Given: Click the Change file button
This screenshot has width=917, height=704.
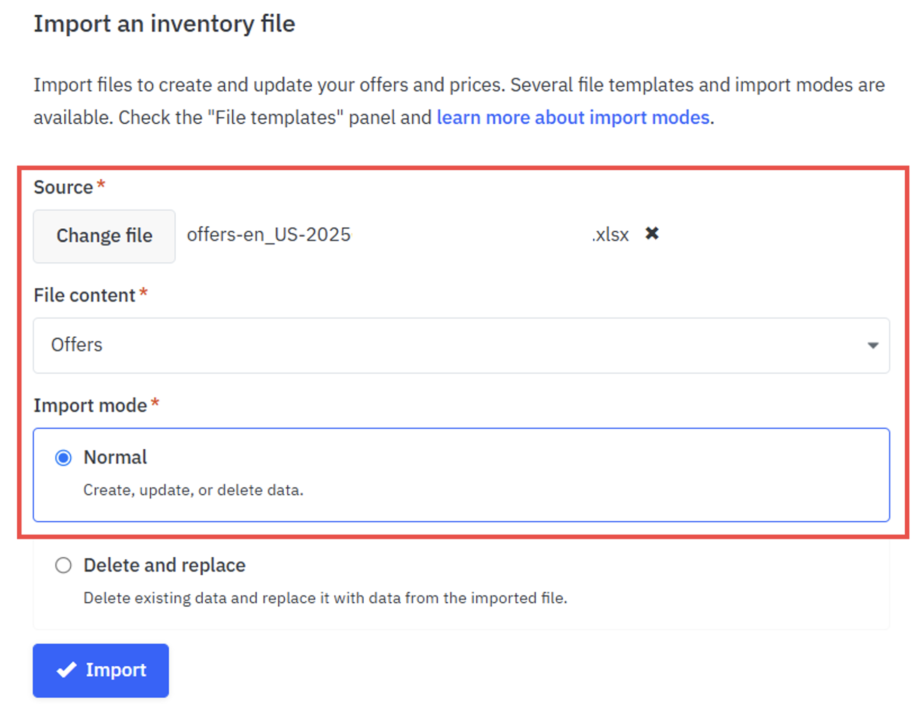Looking at the screenshot, I should point(104,236).
